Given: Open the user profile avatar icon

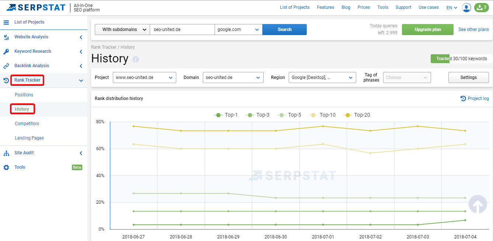Looking at the screenshot, I should click(466, 7).
